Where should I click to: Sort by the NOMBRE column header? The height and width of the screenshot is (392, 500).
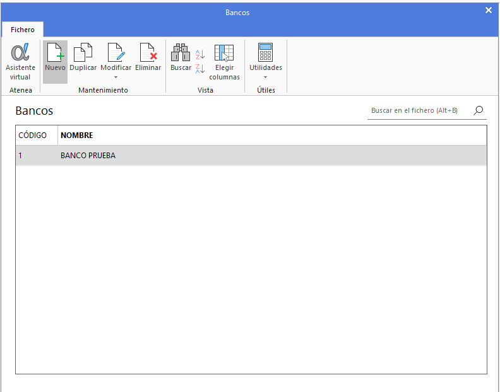[x=272, y=135]
